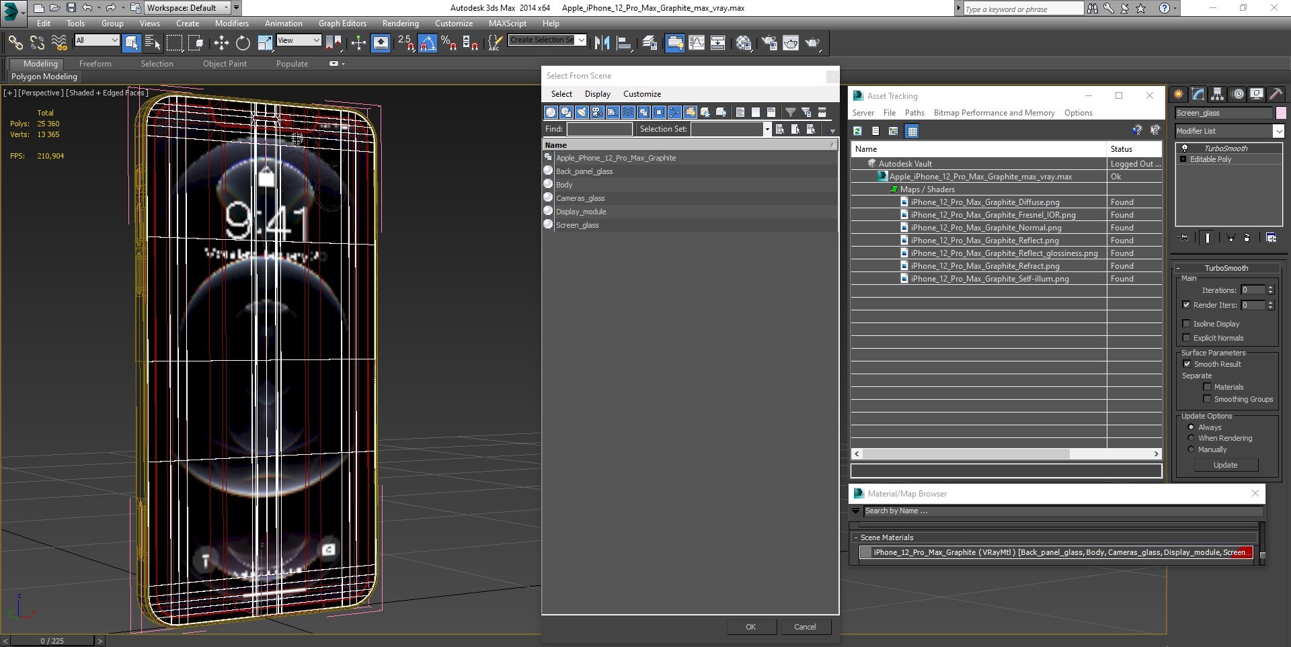Image resolution: width=1291 pixels, height=647 pixels.
Task: Open Select by Name tool
Action: (x=153, y=43)
